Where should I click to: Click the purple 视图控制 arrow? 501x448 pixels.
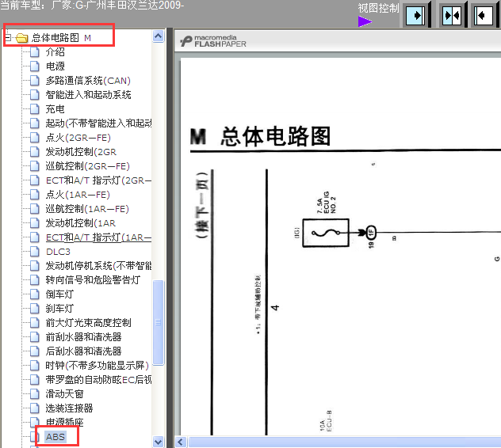click(365, 21)
